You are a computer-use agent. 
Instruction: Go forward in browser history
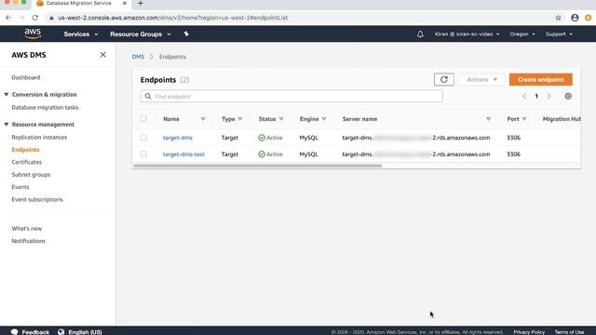pyautogui.click(x=21, y=18)
